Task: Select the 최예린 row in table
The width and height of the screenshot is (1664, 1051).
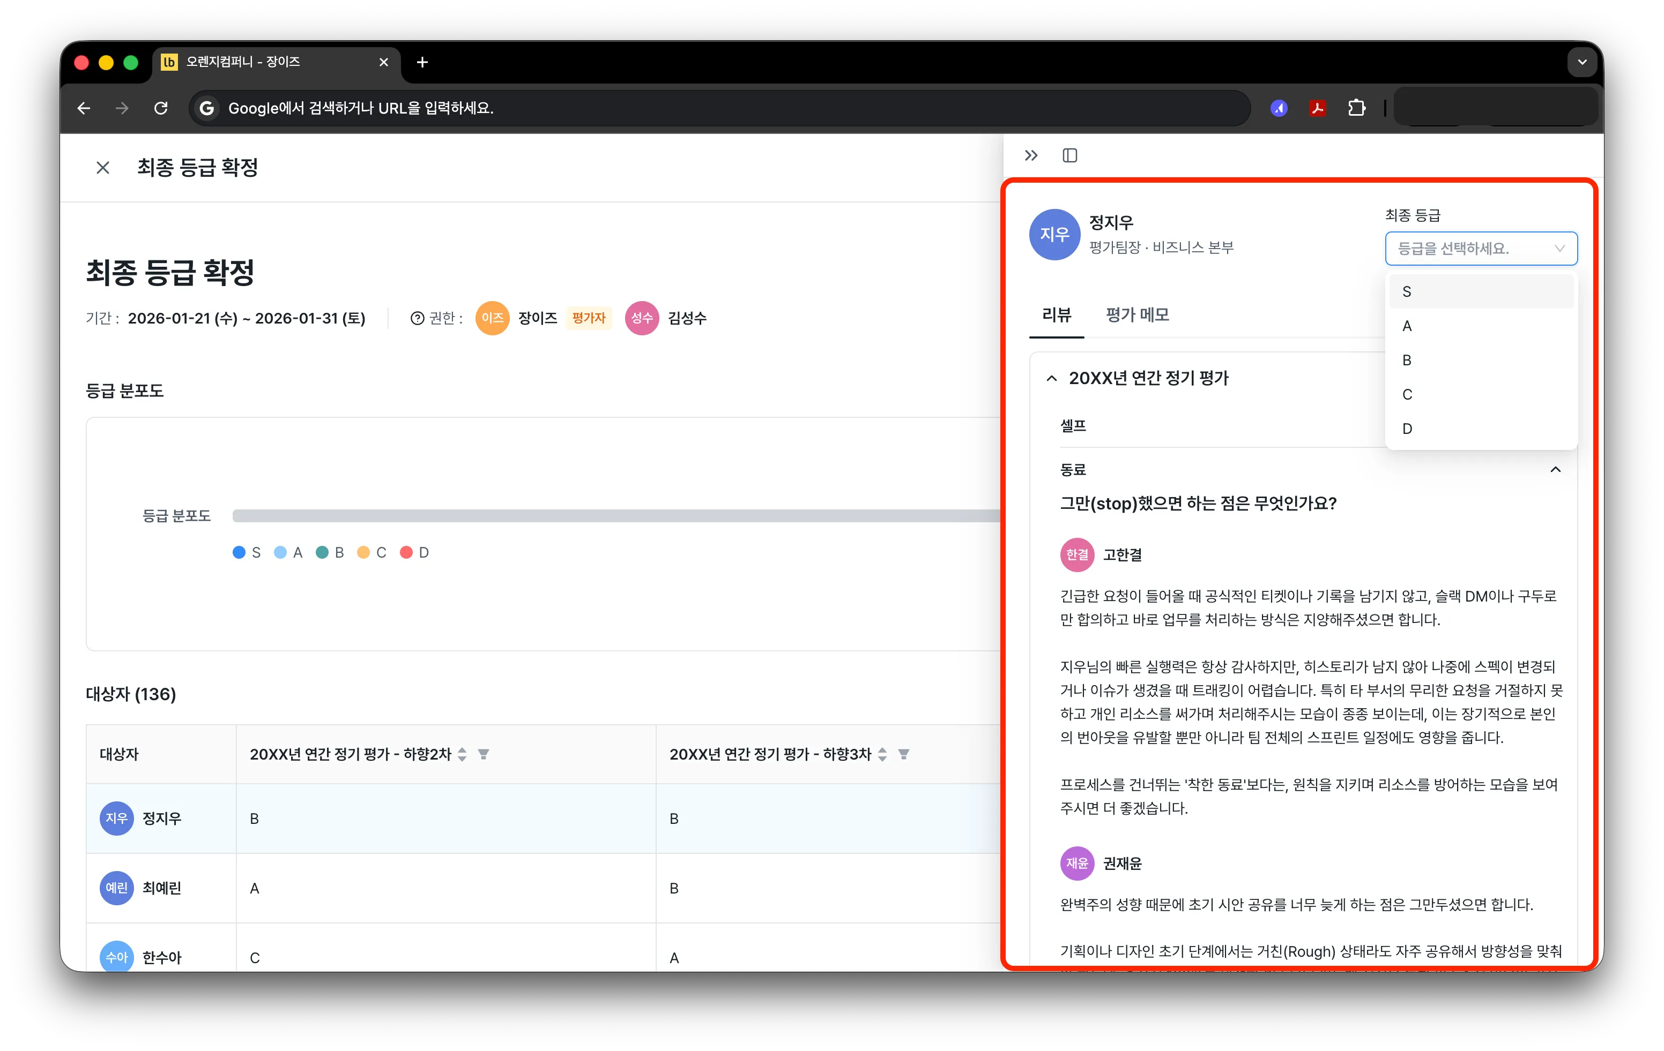Action: tap(543, 888)
